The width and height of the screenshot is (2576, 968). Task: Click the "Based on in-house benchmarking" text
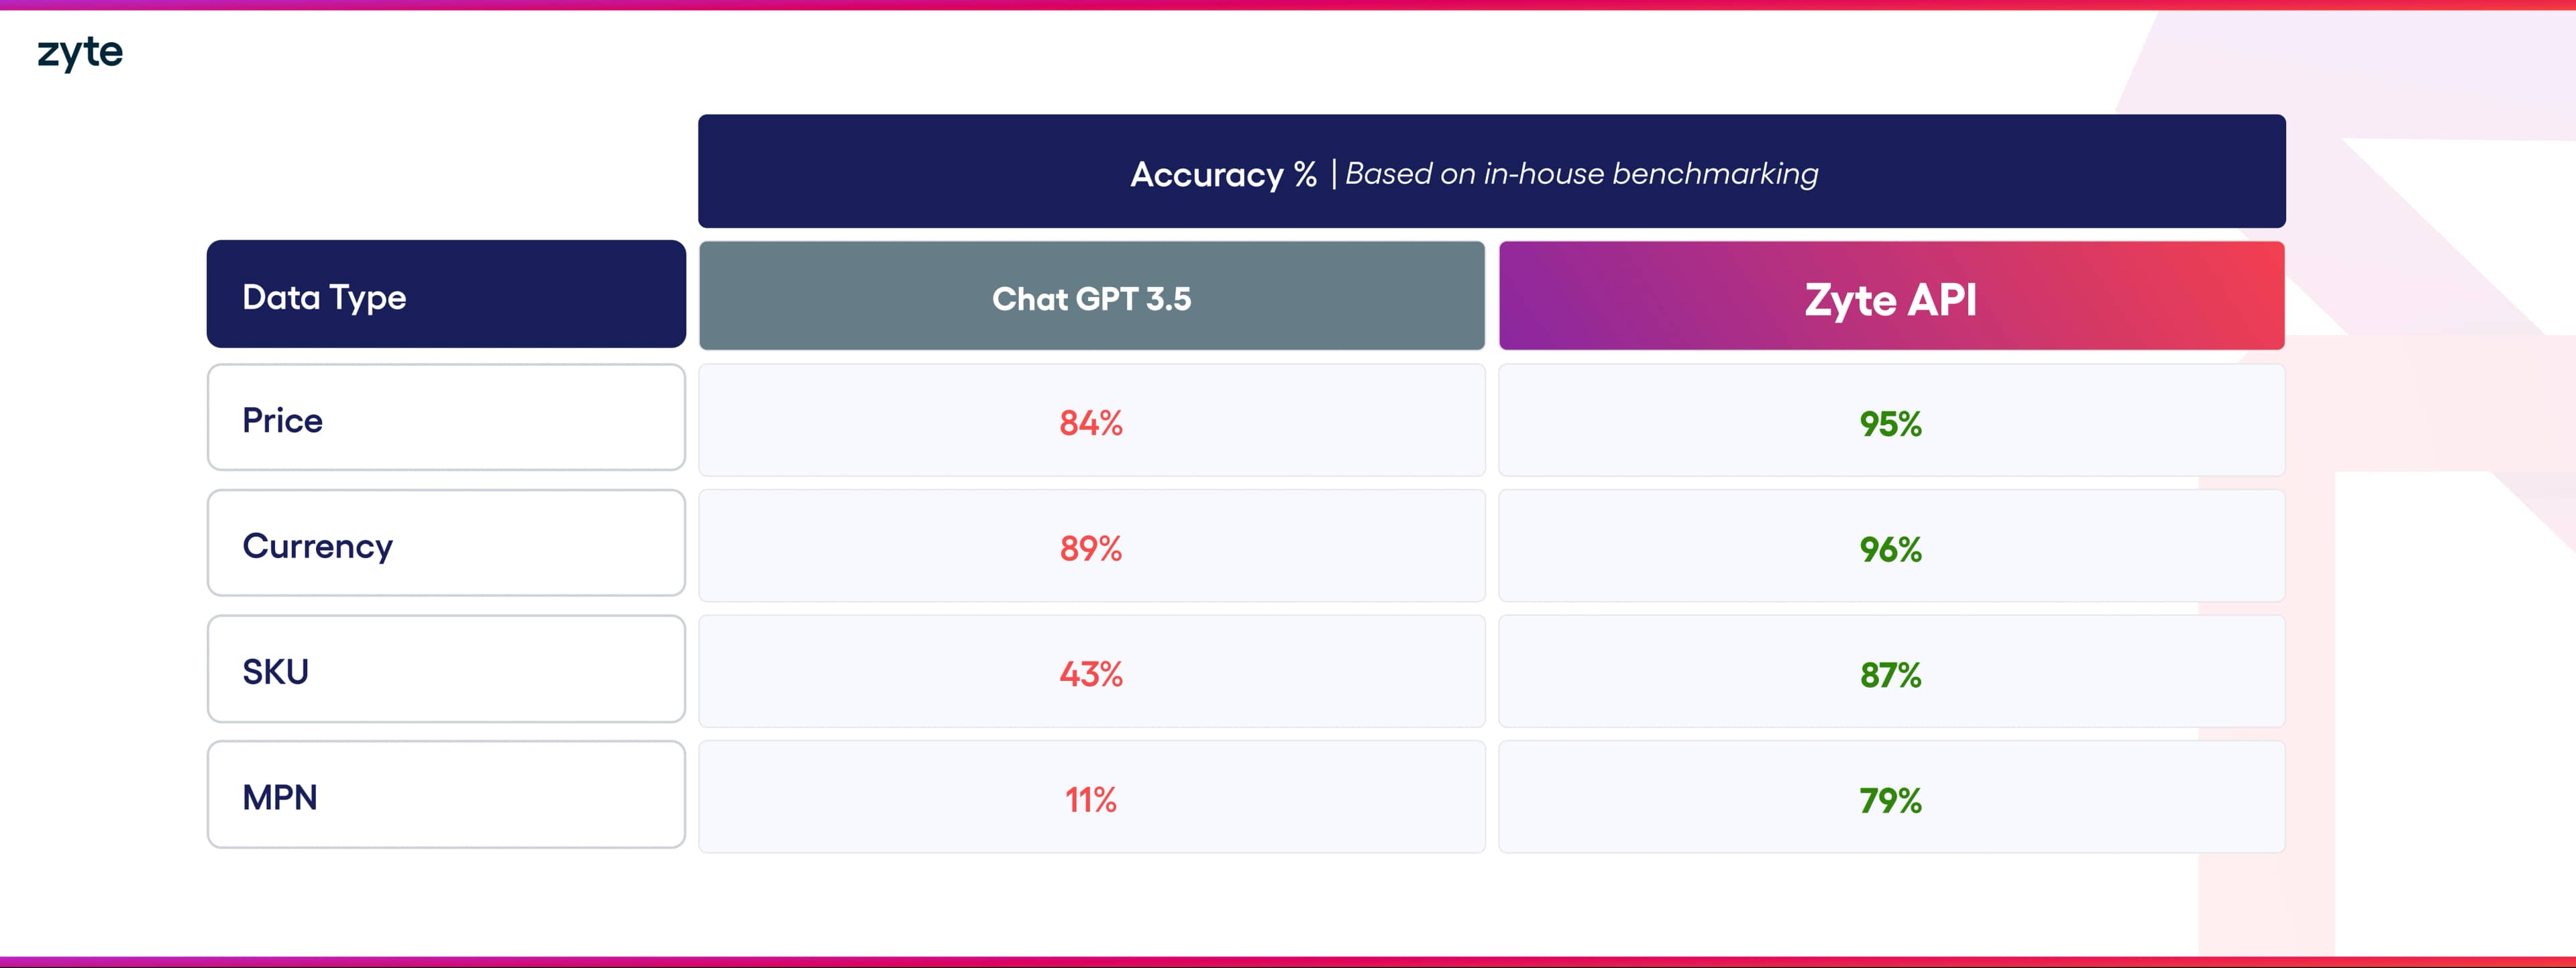(1581, 174)
